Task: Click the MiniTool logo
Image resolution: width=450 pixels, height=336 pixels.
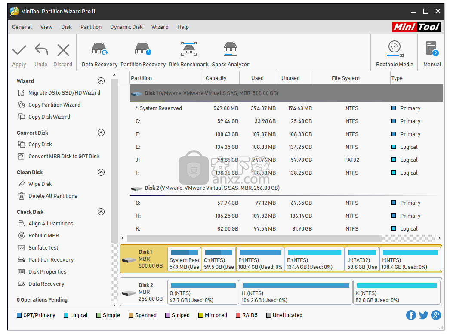Action: [416, 27]
